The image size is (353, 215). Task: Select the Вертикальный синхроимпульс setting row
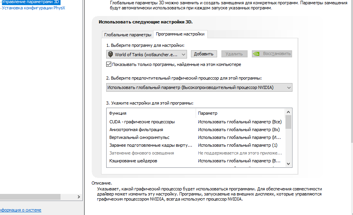click(x=196, y=137)
